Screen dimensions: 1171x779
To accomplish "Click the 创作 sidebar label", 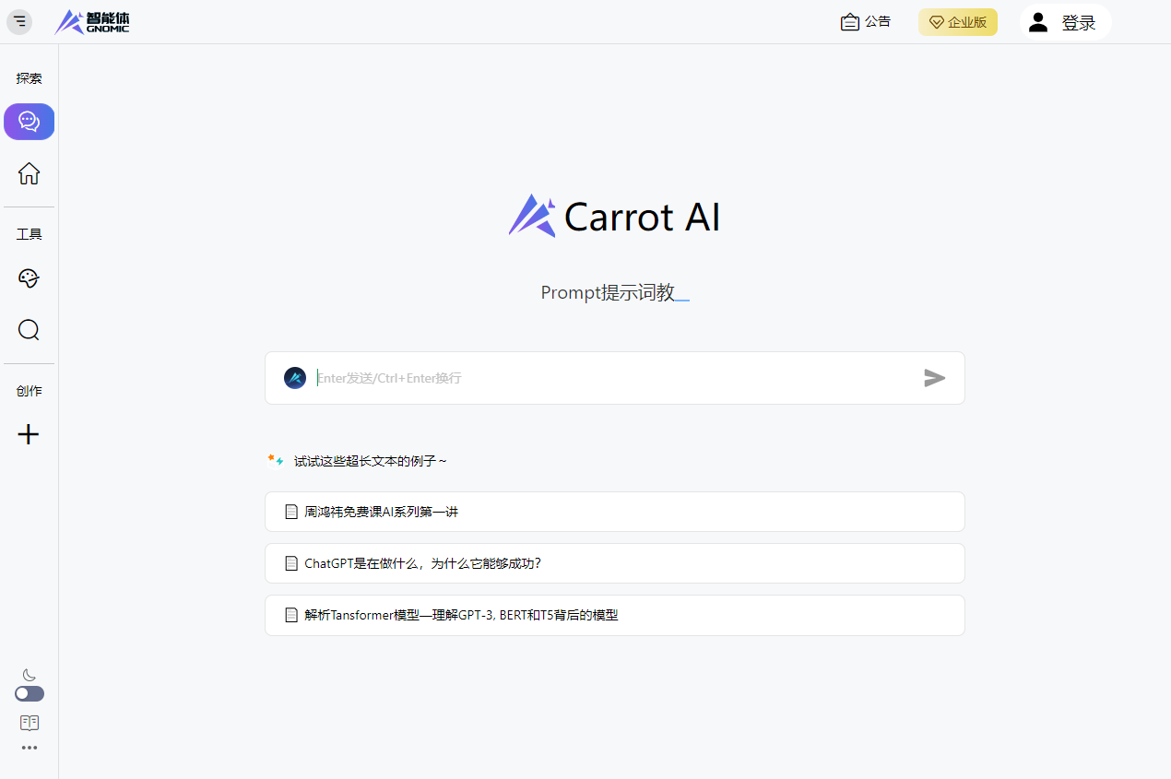I will pyautogui.click(x=30, y=391).
